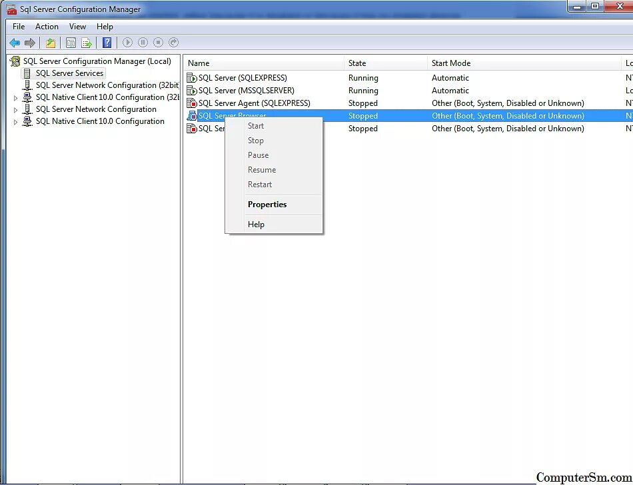633x485 pixels.
Task: Click the blue Help question mark icon
Action: click(x=107, y=43)
